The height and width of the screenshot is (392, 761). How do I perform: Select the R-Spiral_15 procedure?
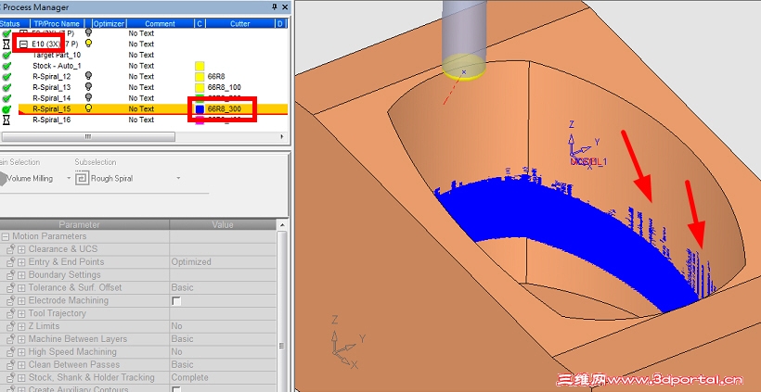(x=51, y=109)
